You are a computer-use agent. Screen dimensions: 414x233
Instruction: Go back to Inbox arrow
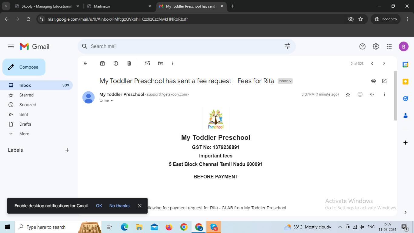(x=85, y=63)
